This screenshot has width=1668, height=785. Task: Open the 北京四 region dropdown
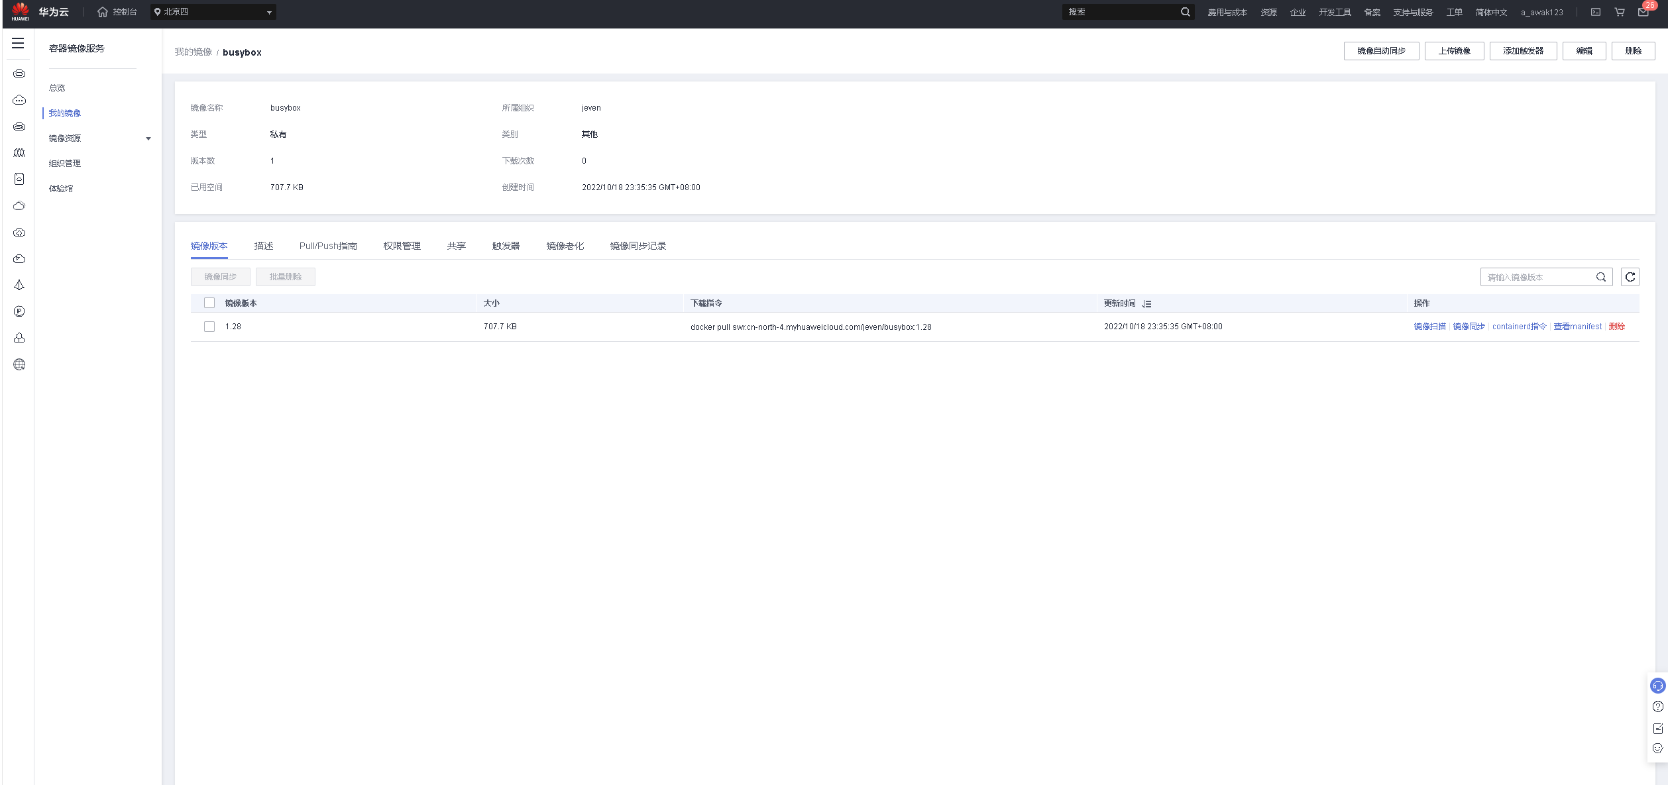pyautogui.click(x=213, y=12)
